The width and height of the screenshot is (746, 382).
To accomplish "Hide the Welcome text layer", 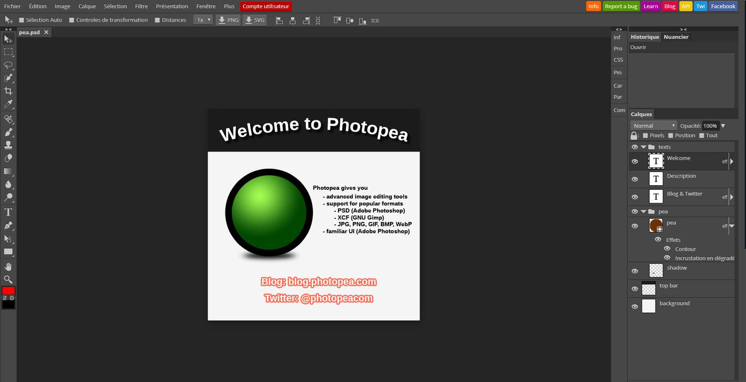I will (635, 161).
